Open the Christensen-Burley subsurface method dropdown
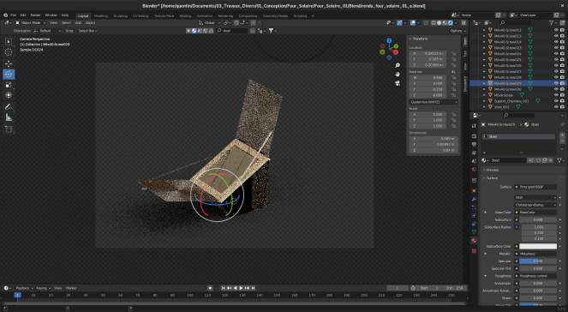 click(x=535, y=205)
